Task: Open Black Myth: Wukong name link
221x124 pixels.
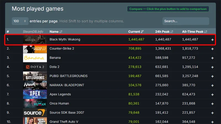Action: 65,39
